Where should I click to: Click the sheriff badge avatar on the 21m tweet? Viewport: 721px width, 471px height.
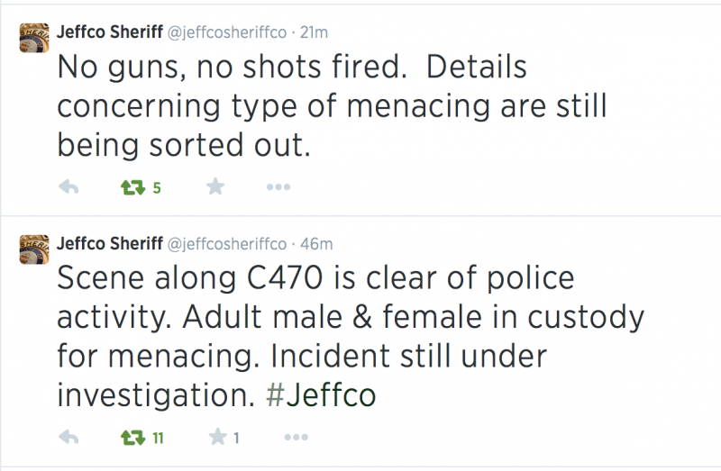click(34, 38)
